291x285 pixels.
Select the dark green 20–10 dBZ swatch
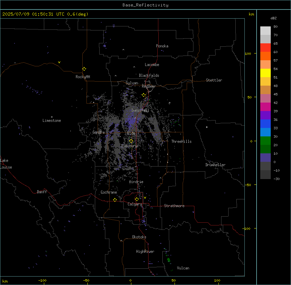(x=265, y=149)
